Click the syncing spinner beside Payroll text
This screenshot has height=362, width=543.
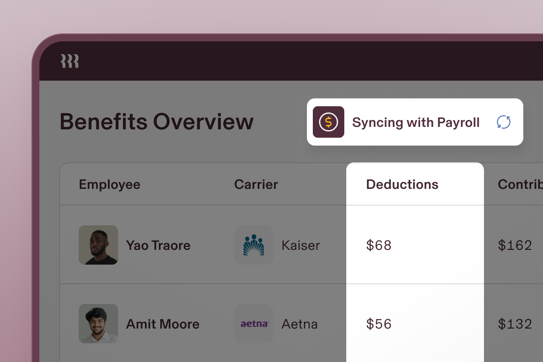(x=503, y=122)
